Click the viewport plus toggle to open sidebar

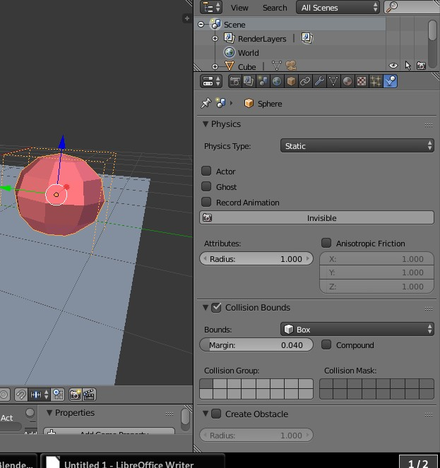(x=187, y=18)
